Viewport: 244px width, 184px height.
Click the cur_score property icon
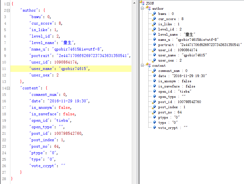(x=154, y=19)
